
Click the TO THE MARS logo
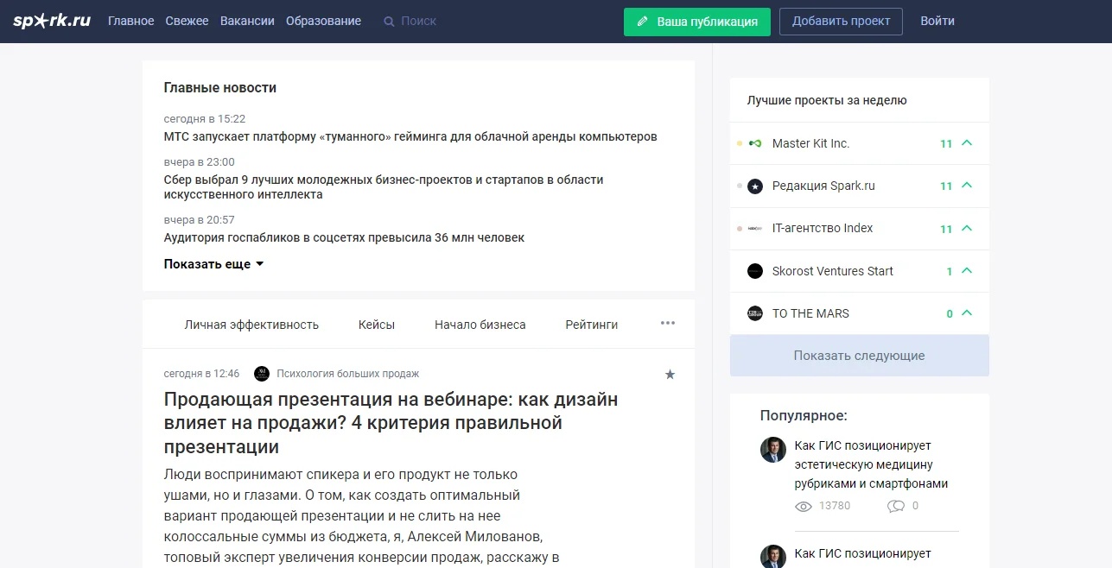click(755, 313)
